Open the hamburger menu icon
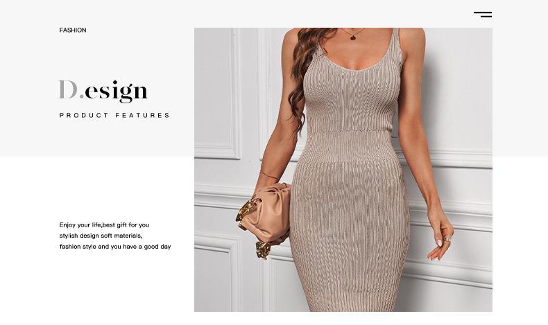 pyautogui.click(x=483, y=15)
